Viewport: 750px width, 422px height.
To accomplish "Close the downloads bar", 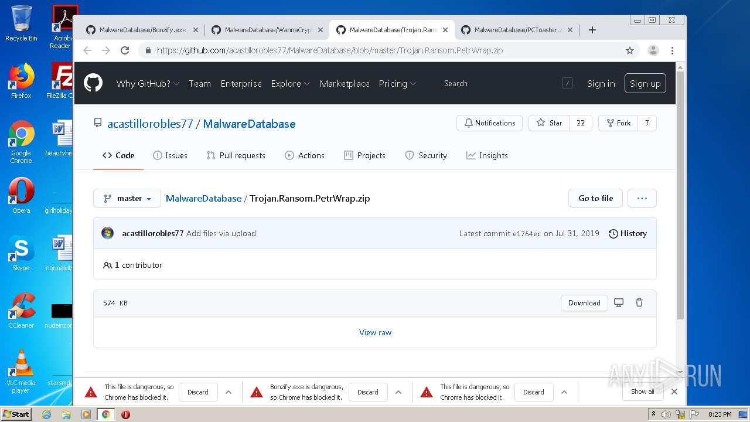I will click(x=674, y=392).
